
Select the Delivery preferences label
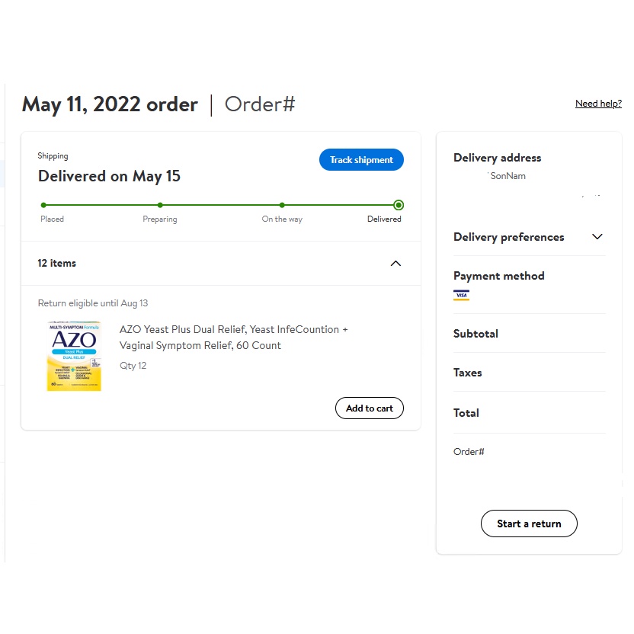coord(508,237)
